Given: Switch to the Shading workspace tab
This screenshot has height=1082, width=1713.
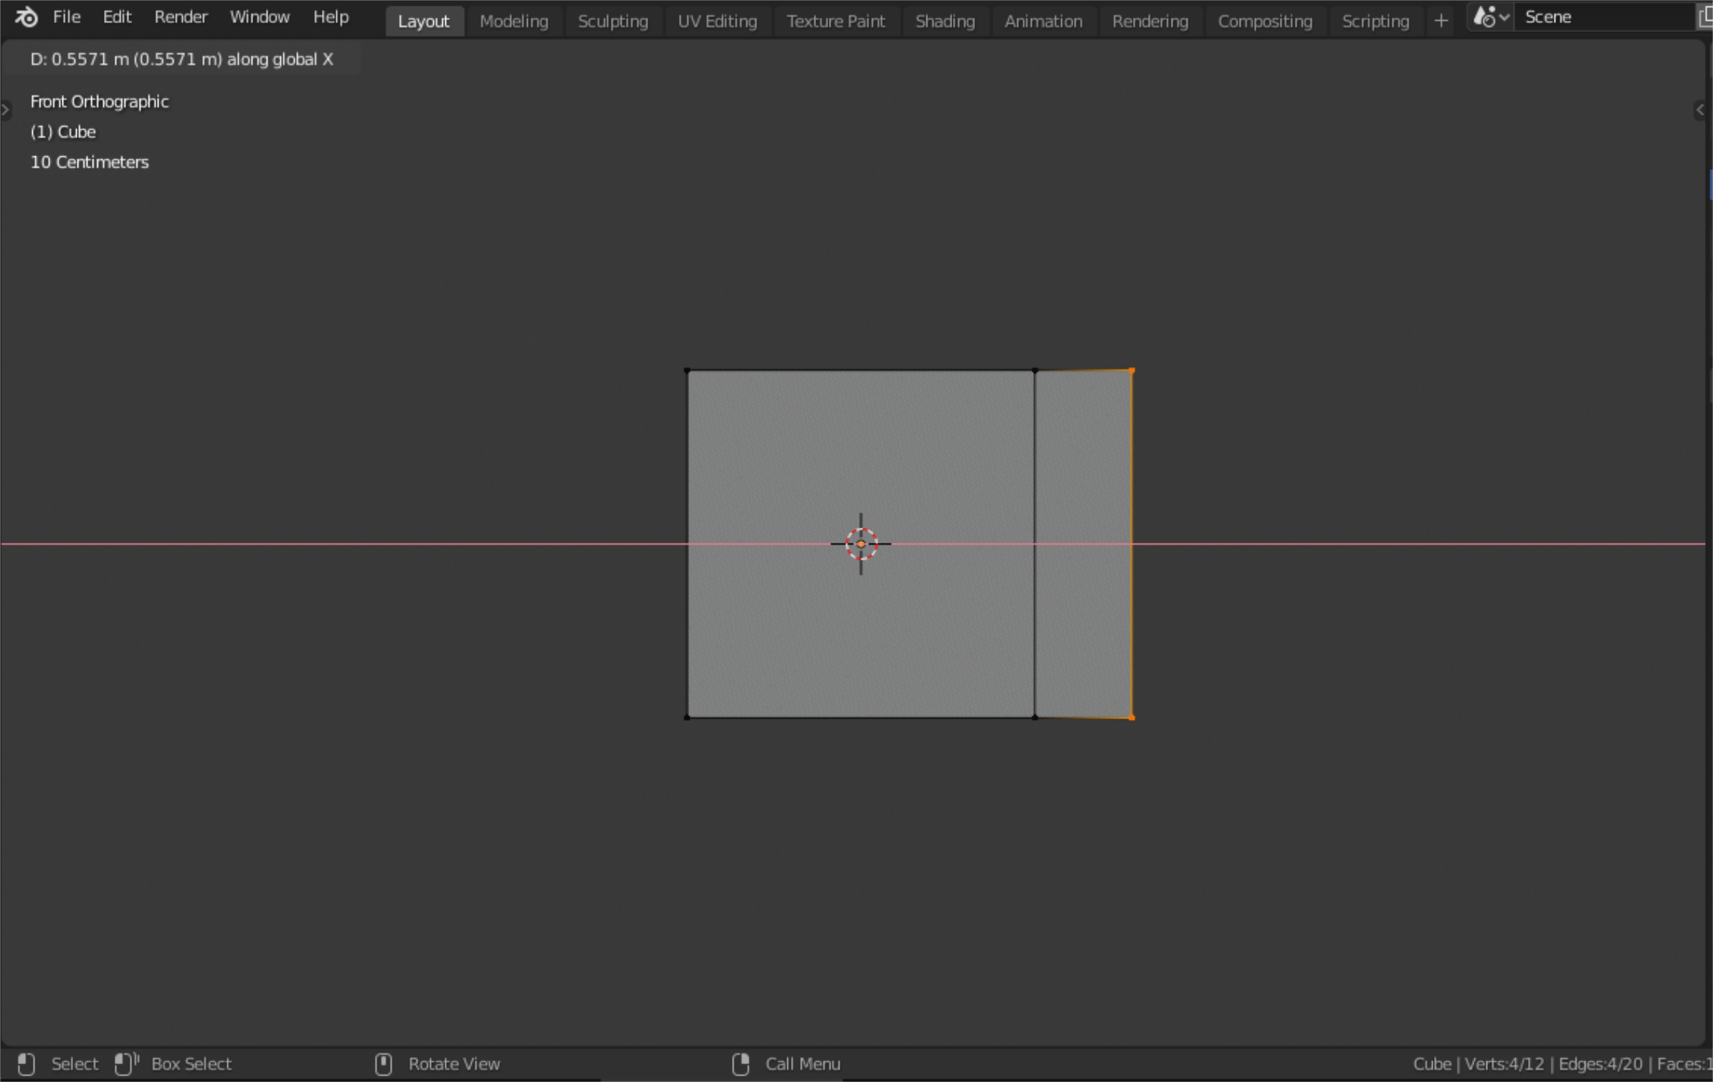Looking at the screenshot, I should [x=945, y=22].
